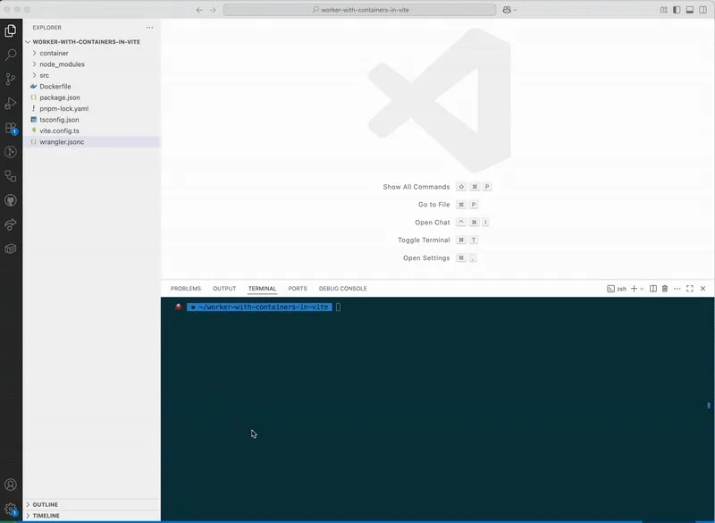
Task: Split the terminal using the split icon
Action: click(x=652, y=288)
